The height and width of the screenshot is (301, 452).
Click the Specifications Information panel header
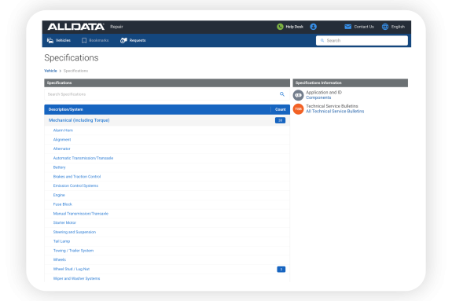coord(351,83)
